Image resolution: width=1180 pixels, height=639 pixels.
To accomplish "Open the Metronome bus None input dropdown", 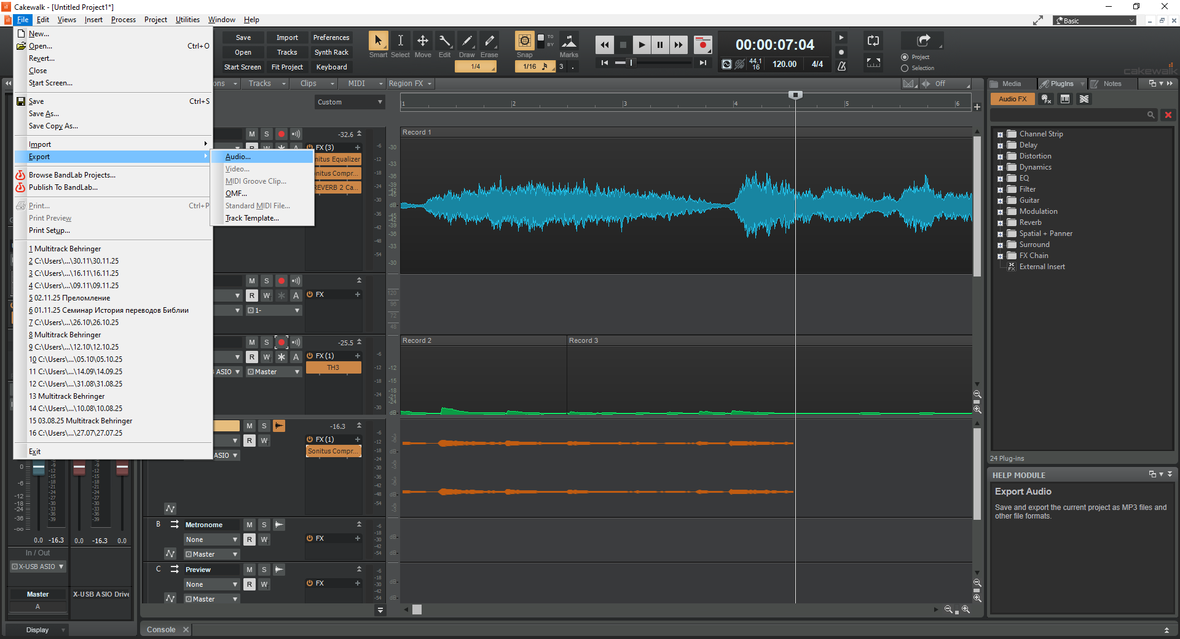I will coord(212,539).
